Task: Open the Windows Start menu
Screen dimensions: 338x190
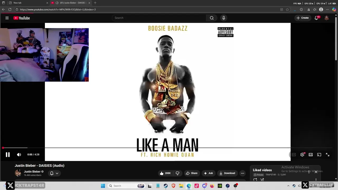Action: click(103, 186)
